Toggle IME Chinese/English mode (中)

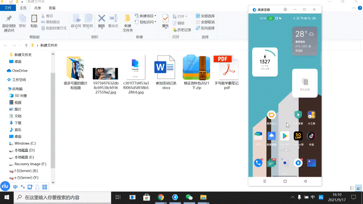[x=15, y=187]
